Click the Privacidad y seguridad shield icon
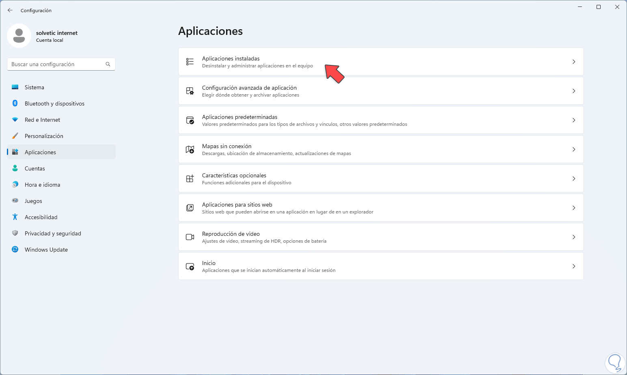This screenshot has height=375, width=627. (15, 233)
